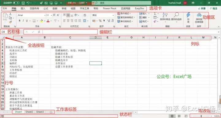Apply Bold formatting with the B icon
Viewport: 221px width, 118px height.
point(20,21)
